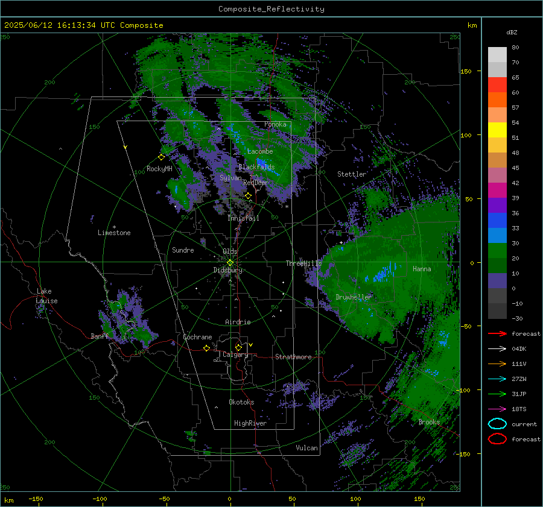Click the Lacombe city label

pyautogui.click(x=260, y=151)
